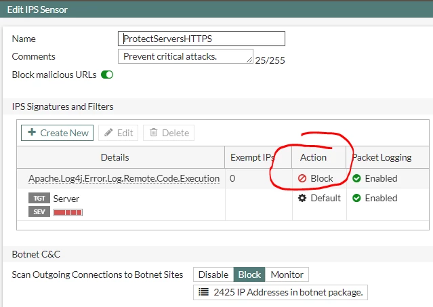Click list icon beside botnet IP count
The width and height of the screenshot is (433, 307).
pyautogui.click(x=203, y=292)
